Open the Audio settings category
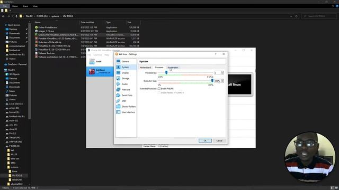 (x=125, y=84)
